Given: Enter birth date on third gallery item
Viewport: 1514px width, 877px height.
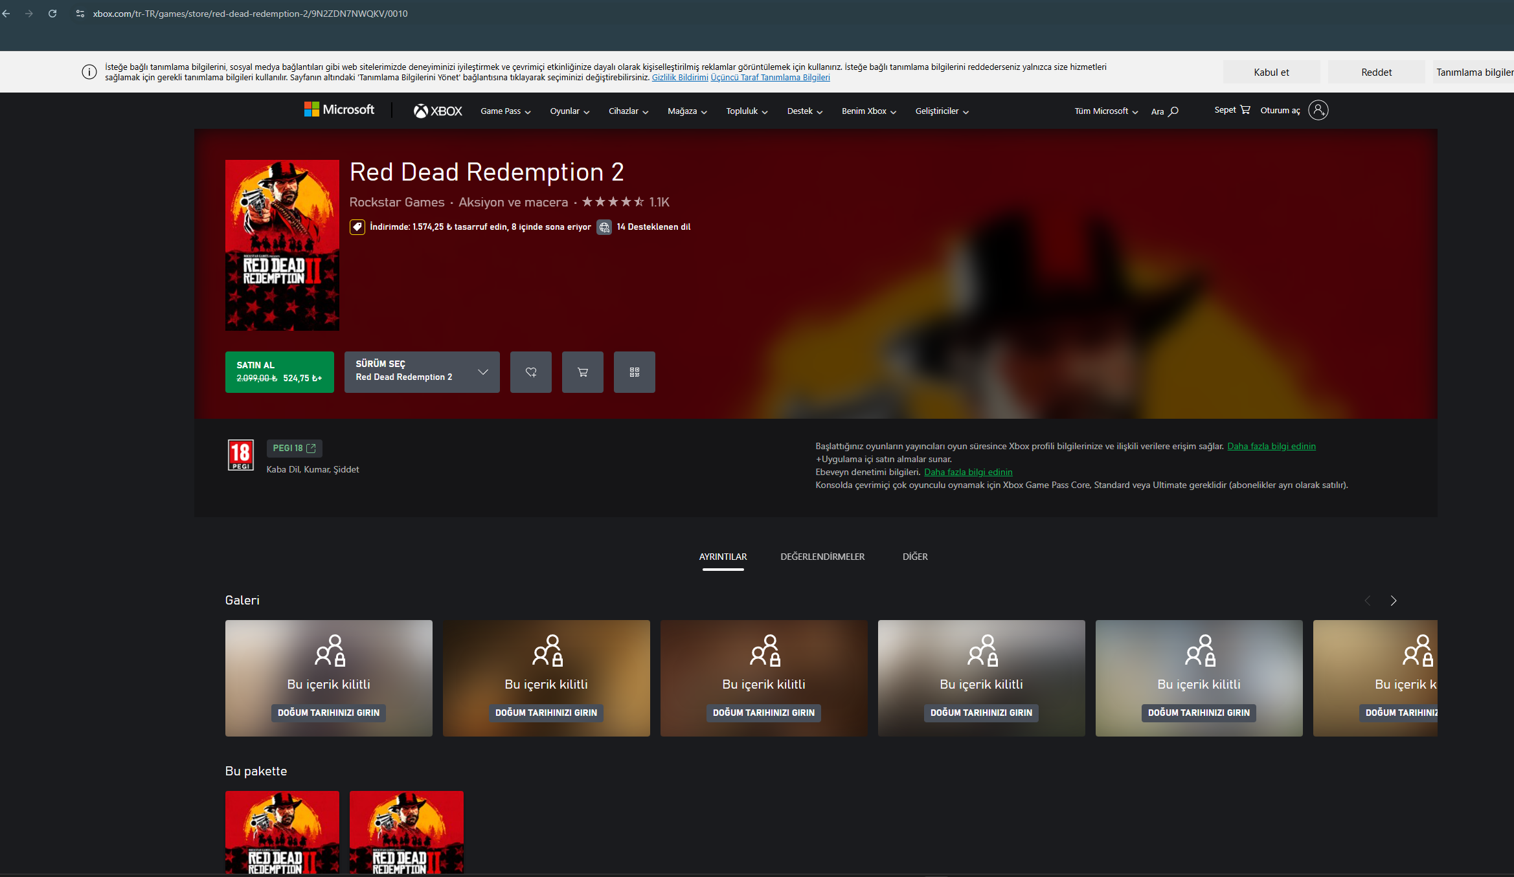Looking at the screenshot, I should [763, 713].
